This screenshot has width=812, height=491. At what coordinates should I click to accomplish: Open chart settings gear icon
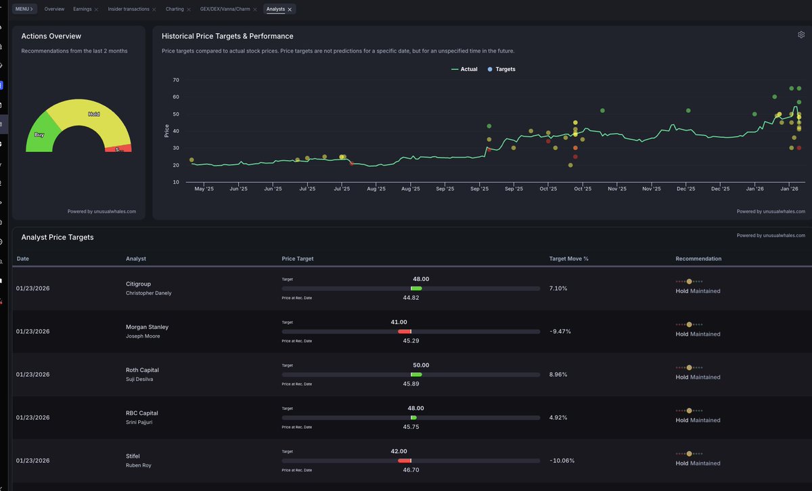(801, 35)
